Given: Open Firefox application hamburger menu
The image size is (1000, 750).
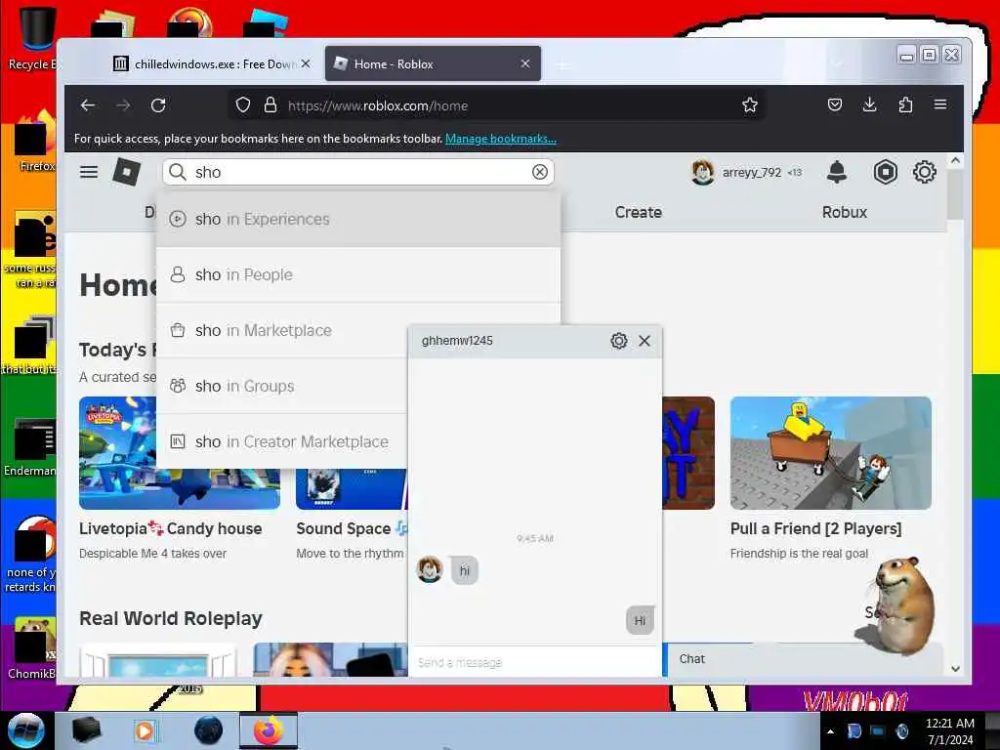Looking at the screenshot, I should click(x=940, y=104).
